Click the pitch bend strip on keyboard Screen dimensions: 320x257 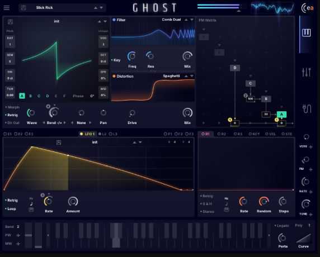(29, 235)
